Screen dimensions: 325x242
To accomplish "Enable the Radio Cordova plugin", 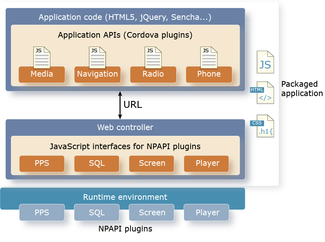I will 153,74.
